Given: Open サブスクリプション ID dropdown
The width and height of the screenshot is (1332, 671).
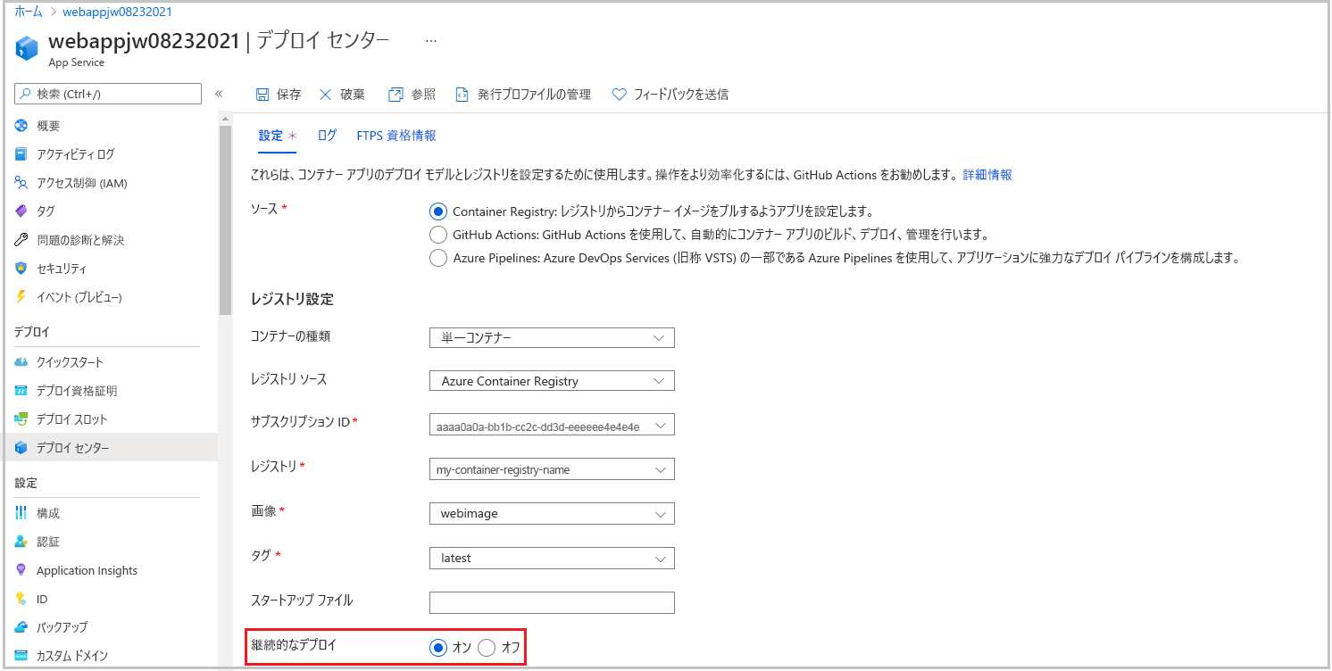Looking at the screenshot, I should [x=552, y=426].
